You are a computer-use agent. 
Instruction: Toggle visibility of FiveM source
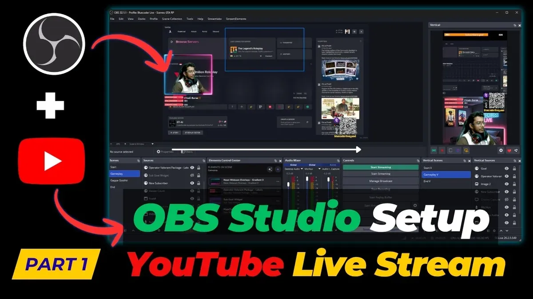tap(192, 198)
